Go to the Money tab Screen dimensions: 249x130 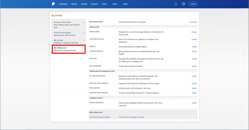point(74,4)
